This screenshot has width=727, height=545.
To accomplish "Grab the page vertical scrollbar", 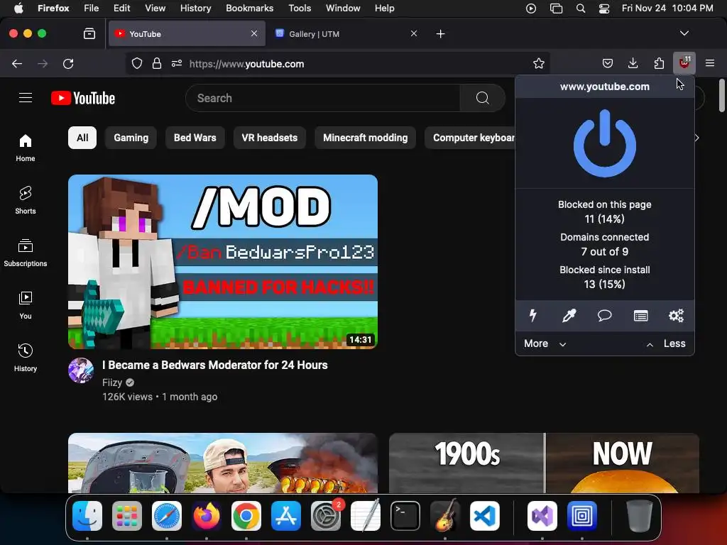I will pyautogui.click(x=722, y=96).
